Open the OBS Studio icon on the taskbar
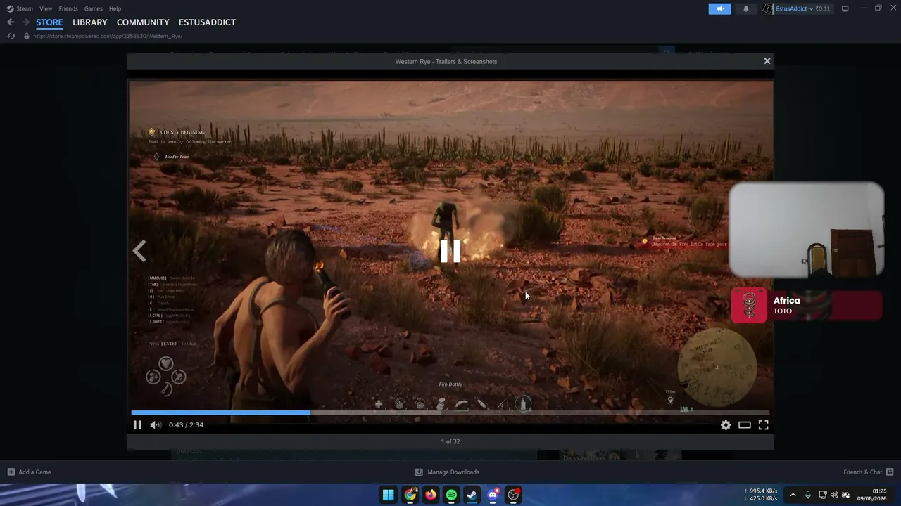 (x=514, y=495)
